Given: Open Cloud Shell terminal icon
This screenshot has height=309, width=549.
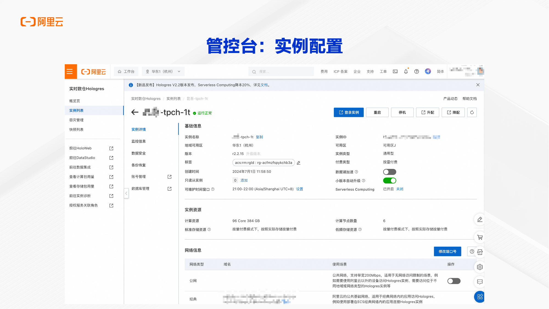Looking at the screenshot, I should [395, 71].
